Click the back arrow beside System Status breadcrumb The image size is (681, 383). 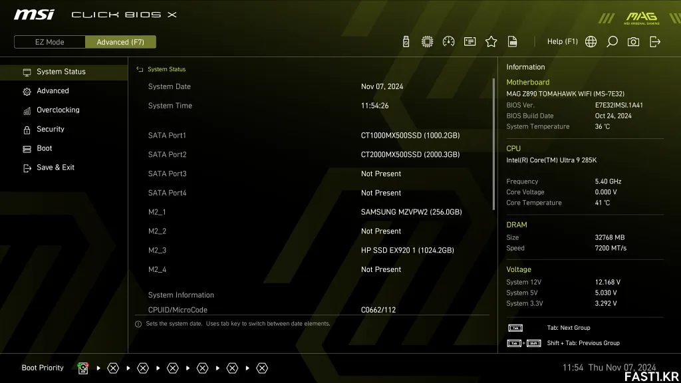coord(140,69)
